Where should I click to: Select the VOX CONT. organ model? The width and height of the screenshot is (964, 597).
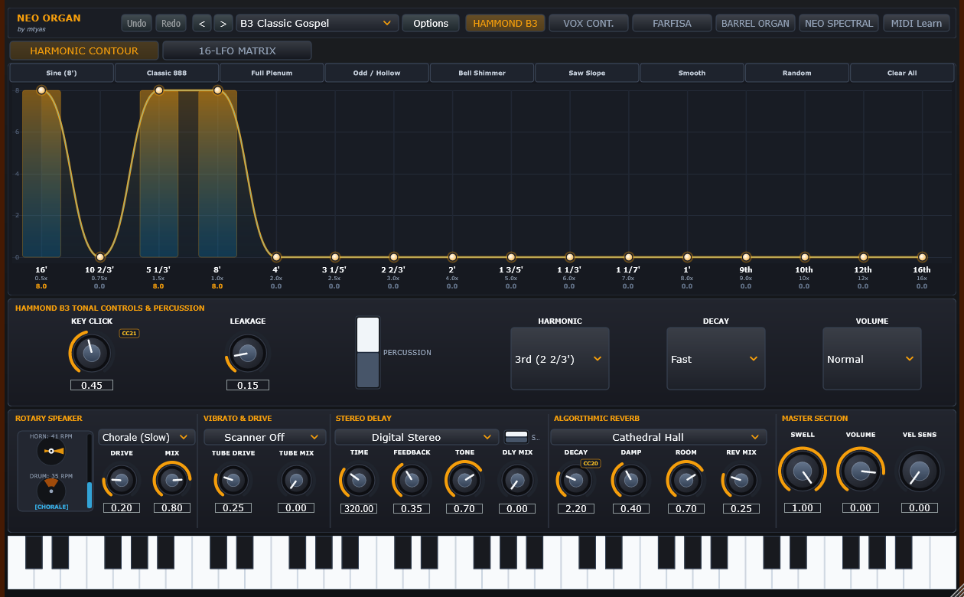[588, 23]
